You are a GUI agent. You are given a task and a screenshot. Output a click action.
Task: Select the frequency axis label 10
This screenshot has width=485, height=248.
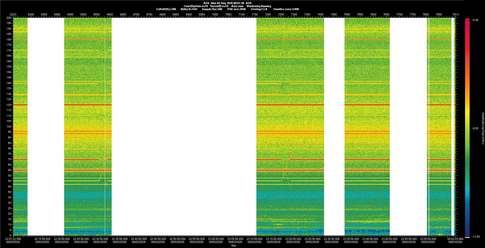[x=10, y=224]
